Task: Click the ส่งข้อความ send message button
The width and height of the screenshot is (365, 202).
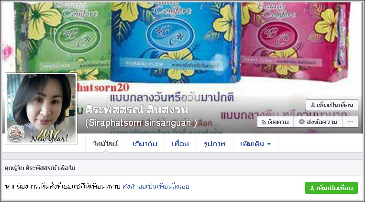Action: (318, 122)
